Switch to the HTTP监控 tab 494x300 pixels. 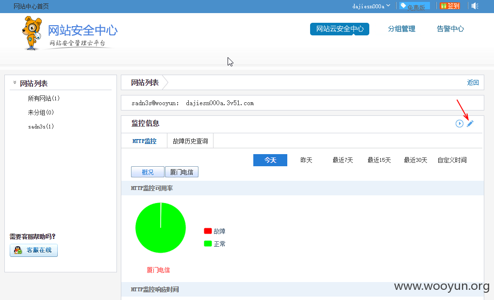(144, 141)
